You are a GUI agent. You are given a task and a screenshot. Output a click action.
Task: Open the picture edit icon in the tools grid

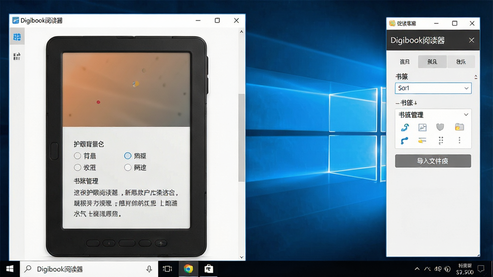pyautogui.click(x=422, y=127)
